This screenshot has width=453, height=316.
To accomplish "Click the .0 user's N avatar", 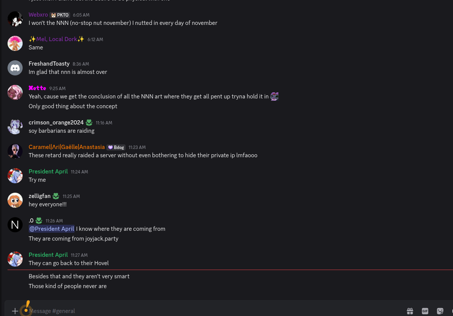I will click(x=15, y=225).
